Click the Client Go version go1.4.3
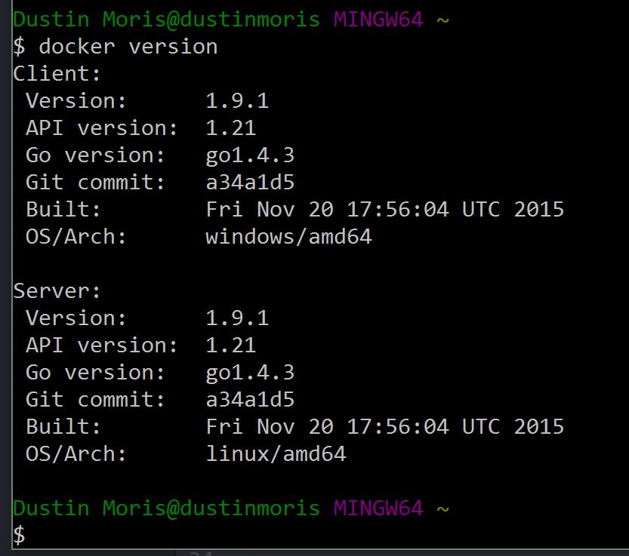The height and width of the screenshot is (556, 629). pyautogui.click(x=250, y=155)
